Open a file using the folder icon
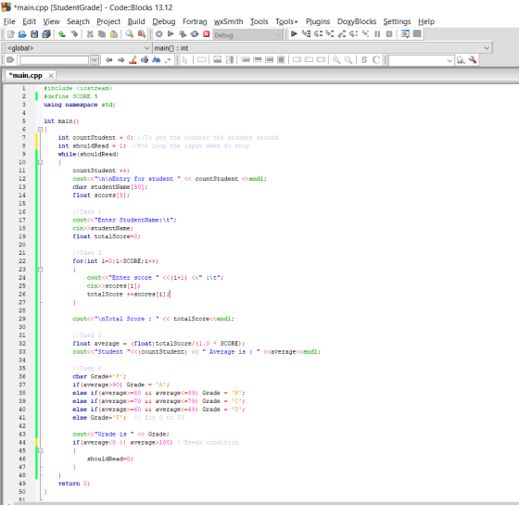The height and width of the screenshot is (505, 519). (x=22, y=33)
